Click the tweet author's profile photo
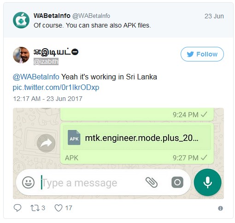235x223 pixels. click(x=21, y=55)
